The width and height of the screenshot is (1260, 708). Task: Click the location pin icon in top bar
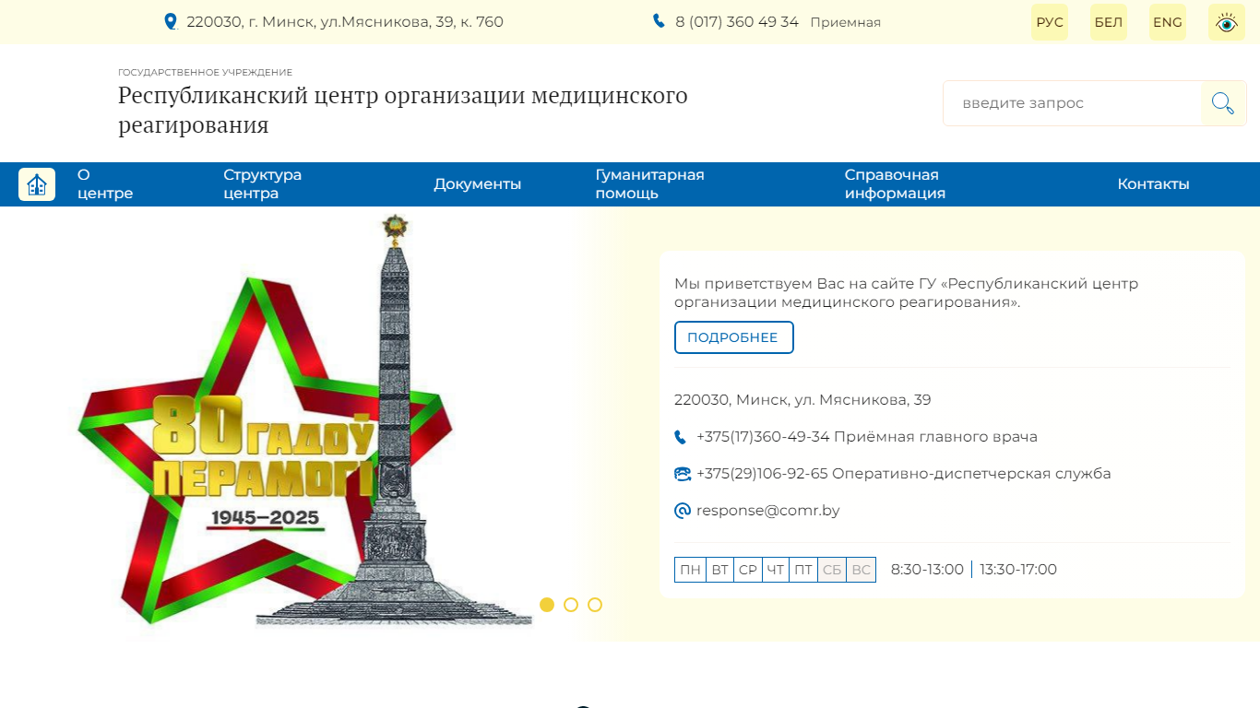pos(171,21)
